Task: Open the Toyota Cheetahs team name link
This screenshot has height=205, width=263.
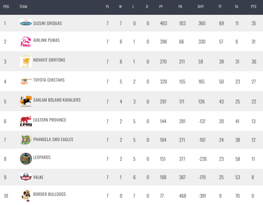Action: point(49,80)
